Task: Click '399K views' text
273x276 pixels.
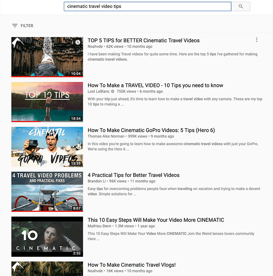Action: coord(138,136)
